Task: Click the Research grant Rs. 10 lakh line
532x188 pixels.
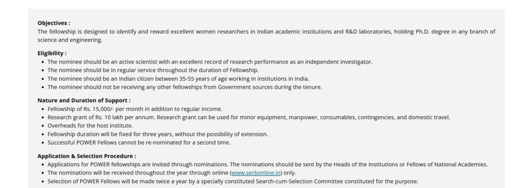Action: 249,118
